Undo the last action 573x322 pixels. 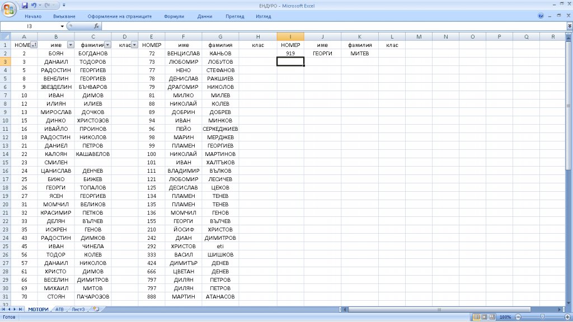[34, 5]
